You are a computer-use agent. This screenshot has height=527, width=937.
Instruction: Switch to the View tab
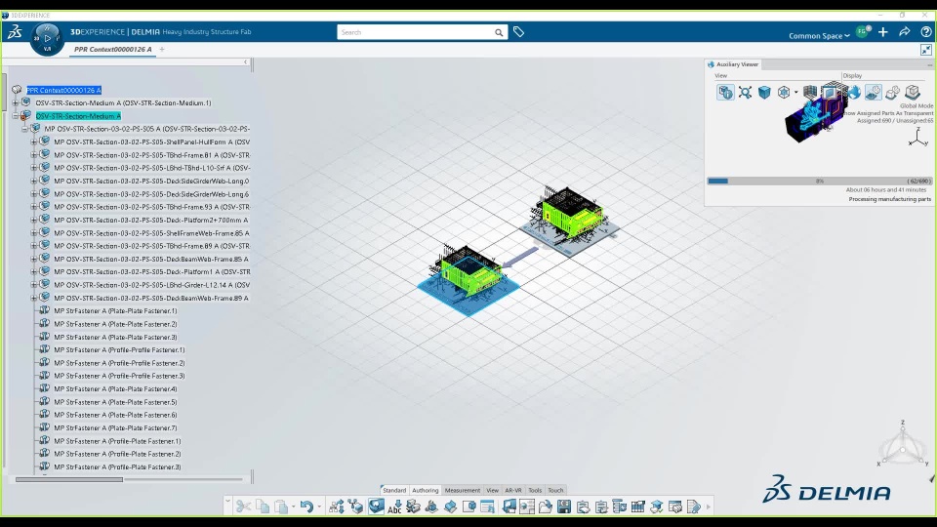[x=492, y=490]
